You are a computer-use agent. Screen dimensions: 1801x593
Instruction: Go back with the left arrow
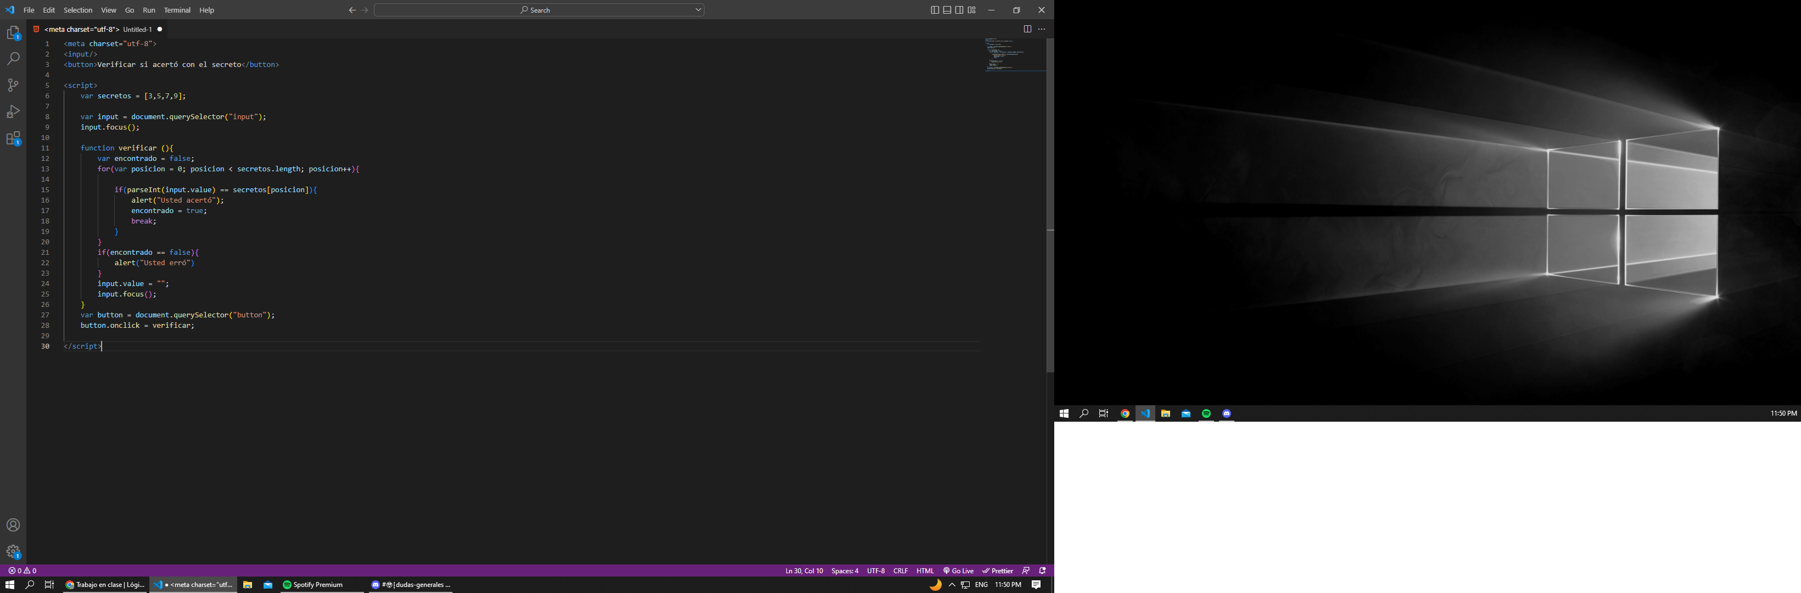(353, 10)
